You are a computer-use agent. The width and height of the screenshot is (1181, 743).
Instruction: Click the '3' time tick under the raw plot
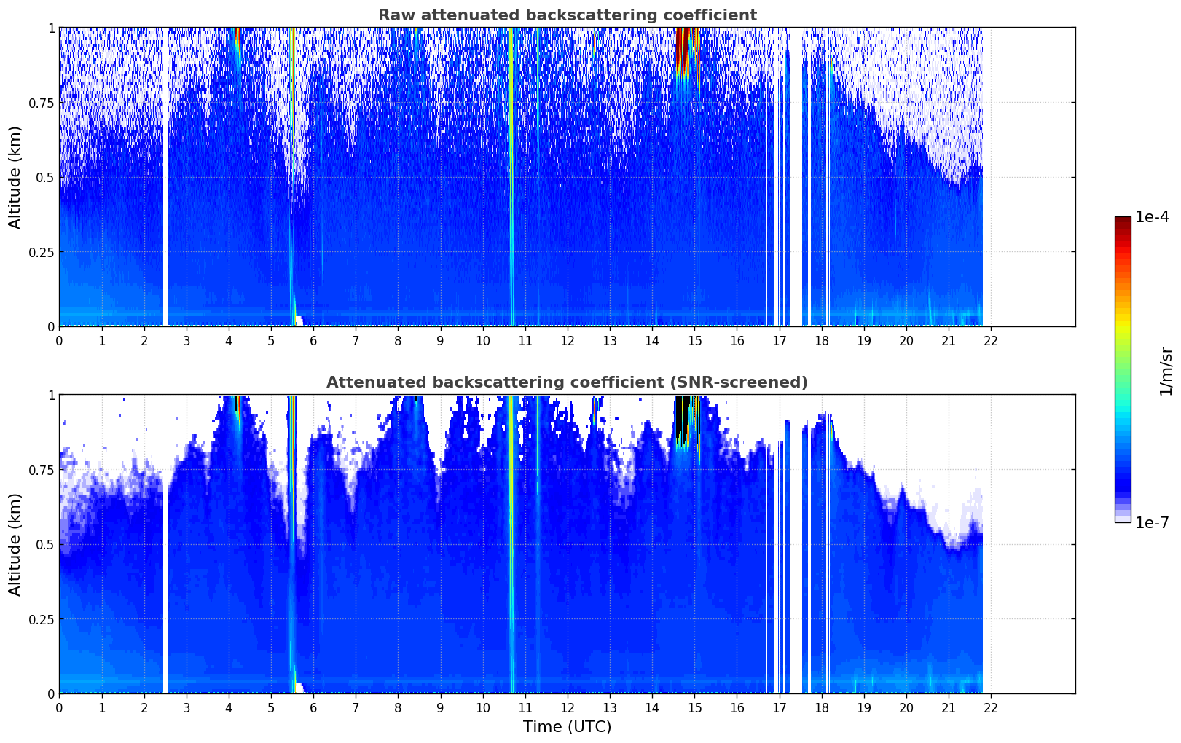coord(187,340)
